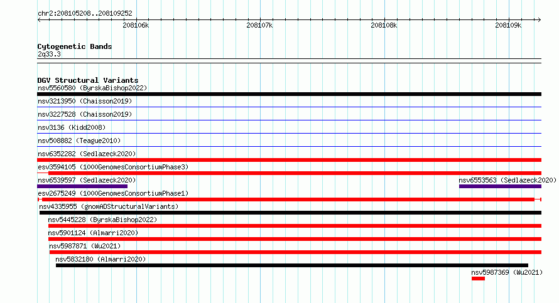Image resolution: width=559 pixels, height=303 pixels.
Task: Open esv3594105 (1000GenomesConsortiumPhase3) label
Action: (x=113, y=167)
